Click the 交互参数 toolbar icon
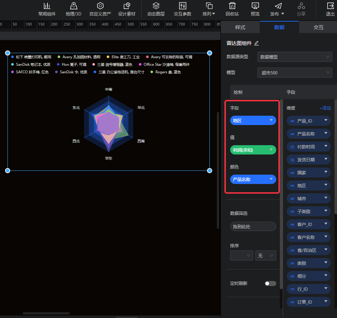The image size is (337, 318). coord(182,6)
